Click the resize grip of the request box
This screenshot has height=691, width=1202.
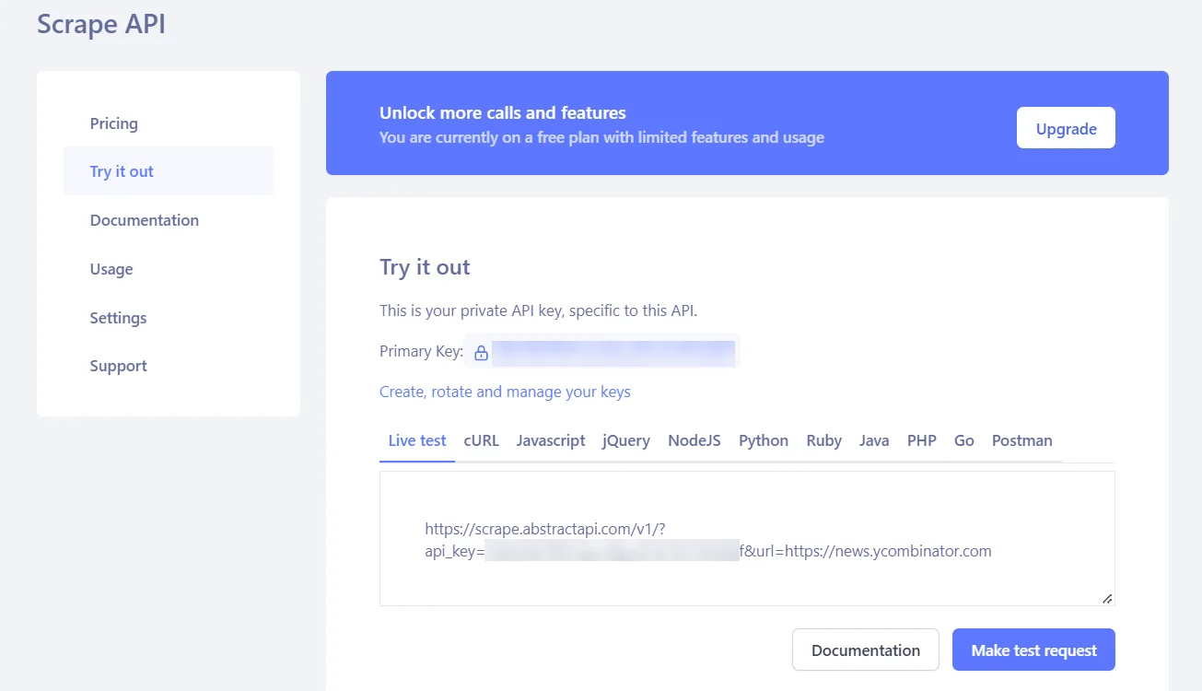coord(1106,598)
